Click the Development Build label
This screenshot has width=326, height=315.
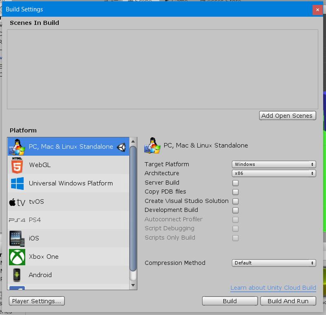171,210
